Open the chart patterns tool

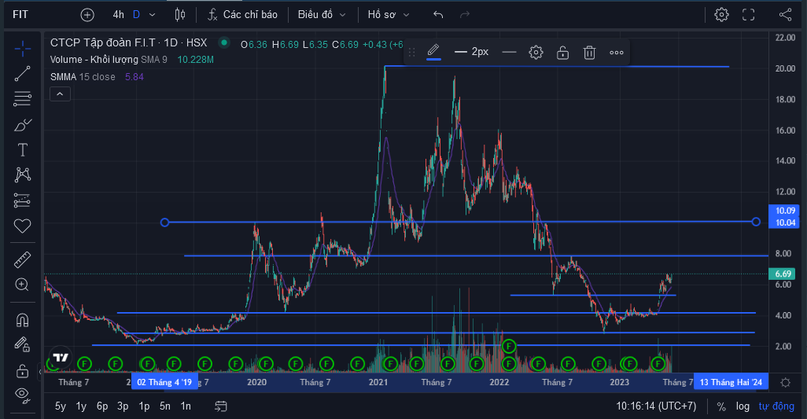click(22, 175)
